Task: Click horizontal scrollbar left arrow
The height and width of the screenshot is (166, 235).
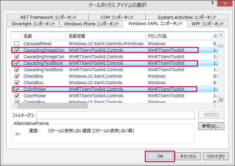Action: pos(14,105)
